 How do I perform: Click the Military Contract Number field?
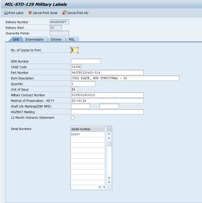coord(107,95)
